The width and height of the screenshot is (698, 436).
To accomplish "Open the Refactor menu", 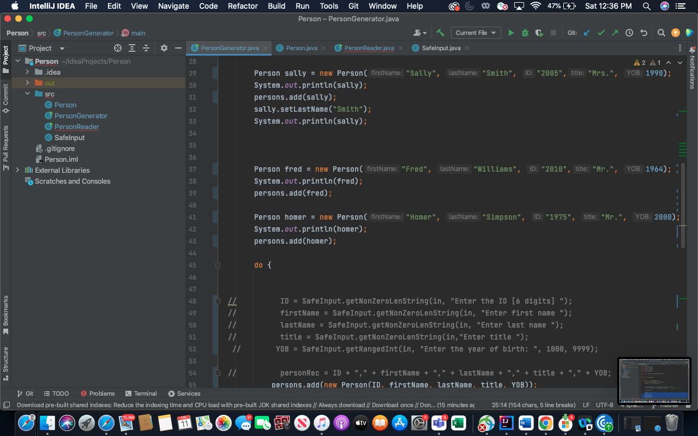I will [x=243, y=6].
